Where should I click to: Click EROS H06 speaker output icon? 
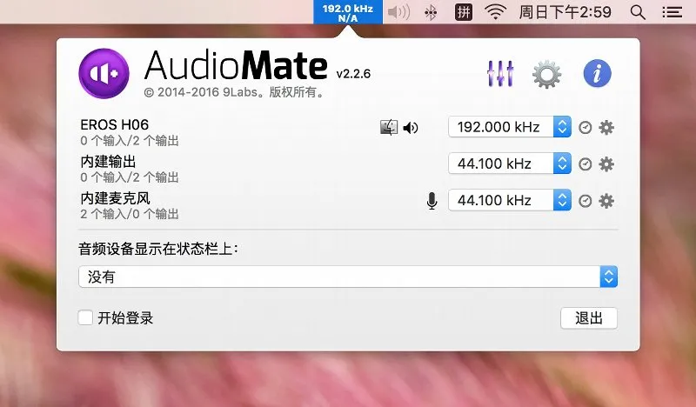pos(411,128)
